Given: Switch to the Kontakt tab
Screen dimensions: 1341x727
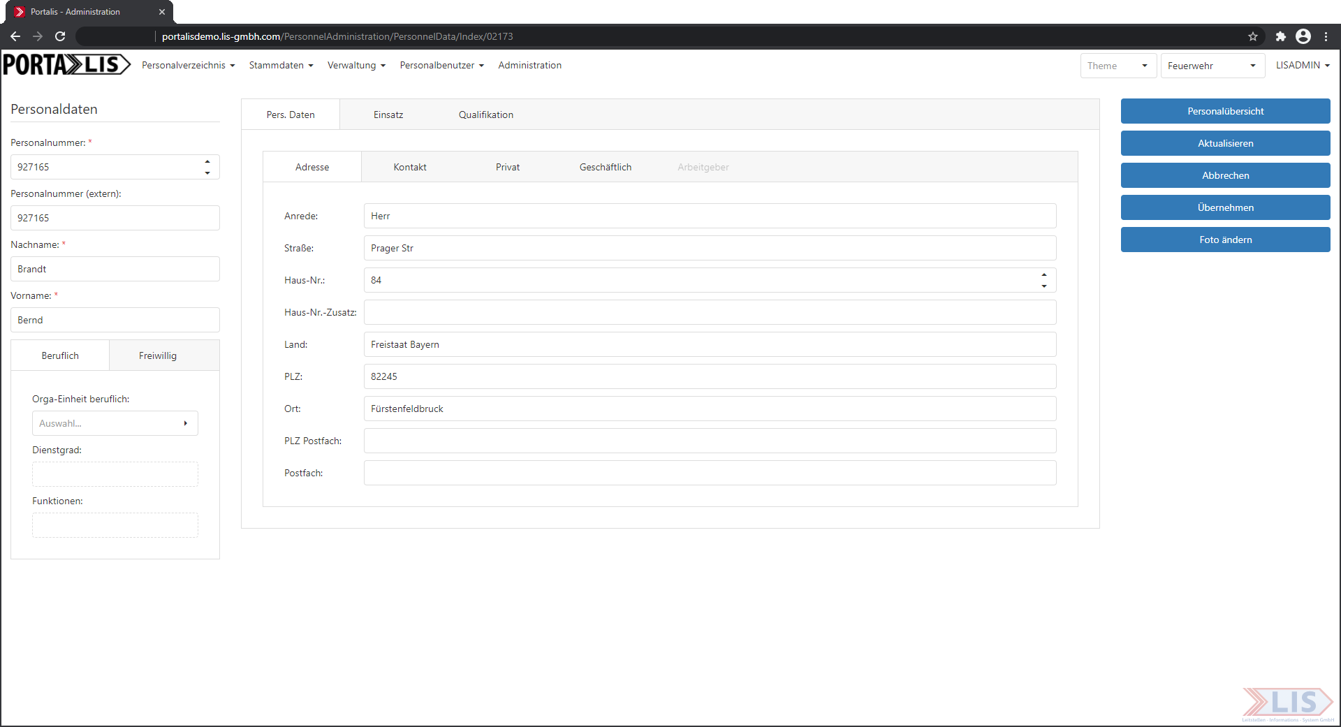Looking at the screenshot, I should click(x=410, y=167).
